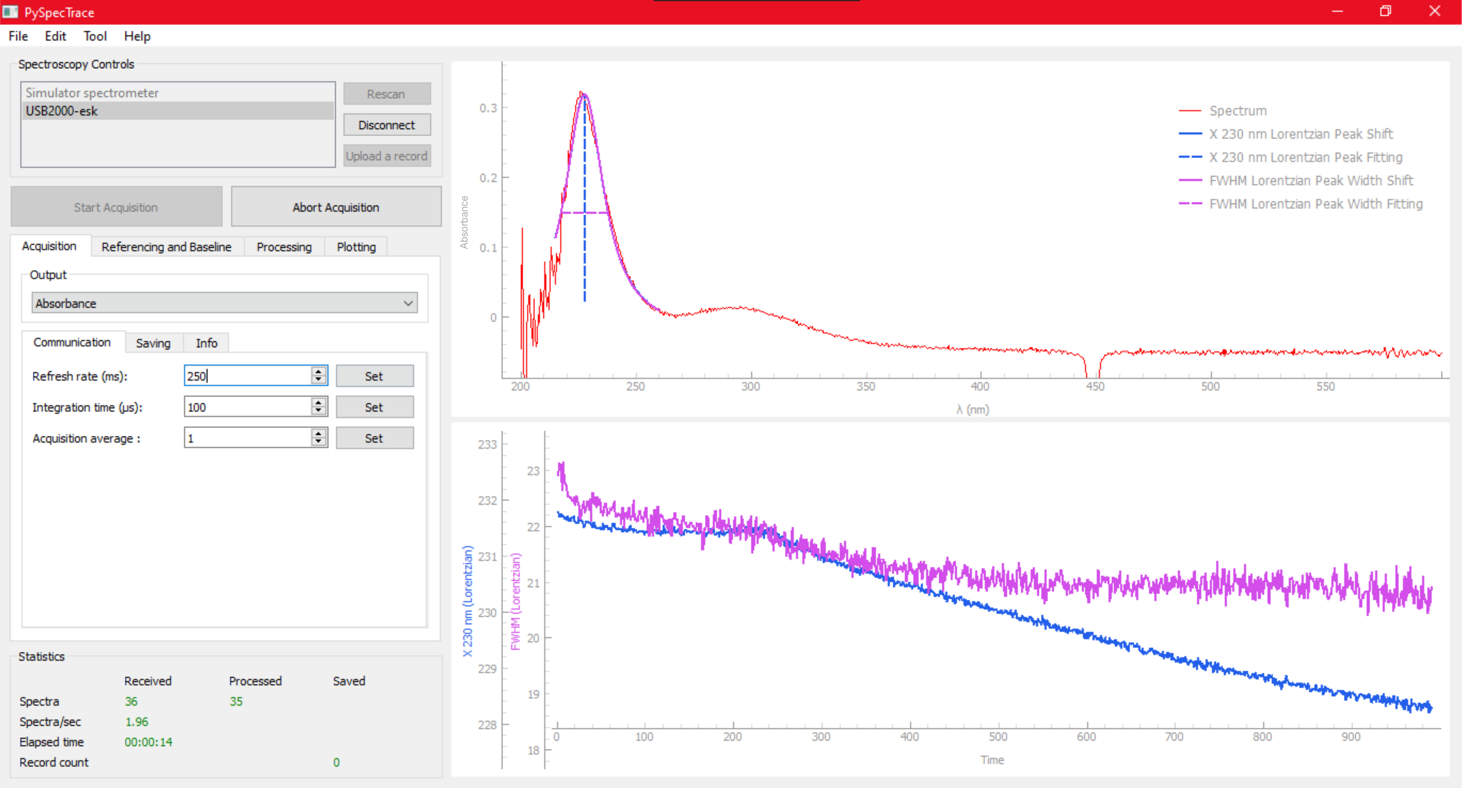Click Set button for Acquisition average
The width and height of the screenshot is (1462, 788).
coord(375,438)
